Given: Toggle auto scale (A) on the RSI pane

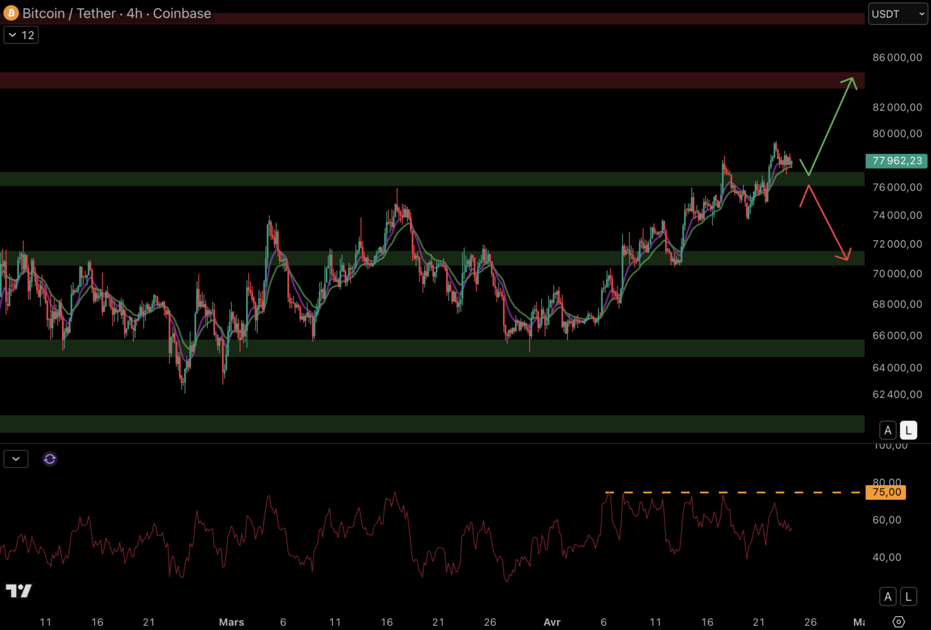Looking at the screenshot, I should (888, 597).
